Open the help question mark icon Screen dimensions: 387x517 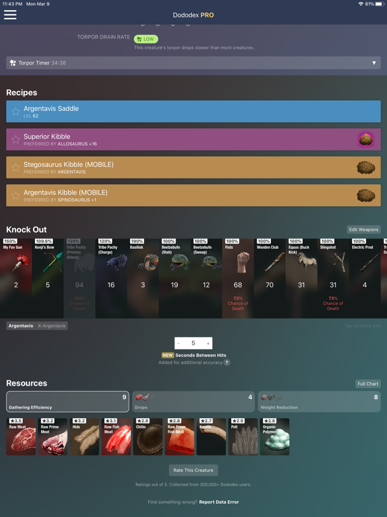pos(227,362)
